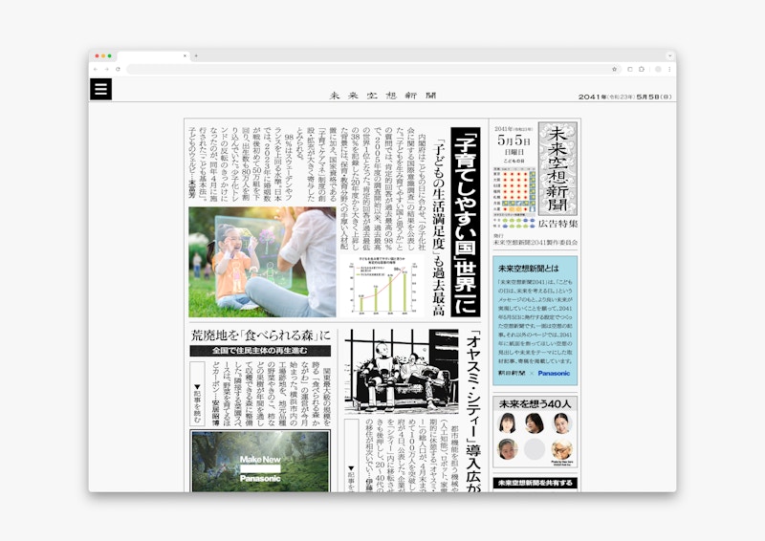The height and width of the screenshot is (541, 765).
Task: Open the black hamburger menu
Action: [101, 89]
